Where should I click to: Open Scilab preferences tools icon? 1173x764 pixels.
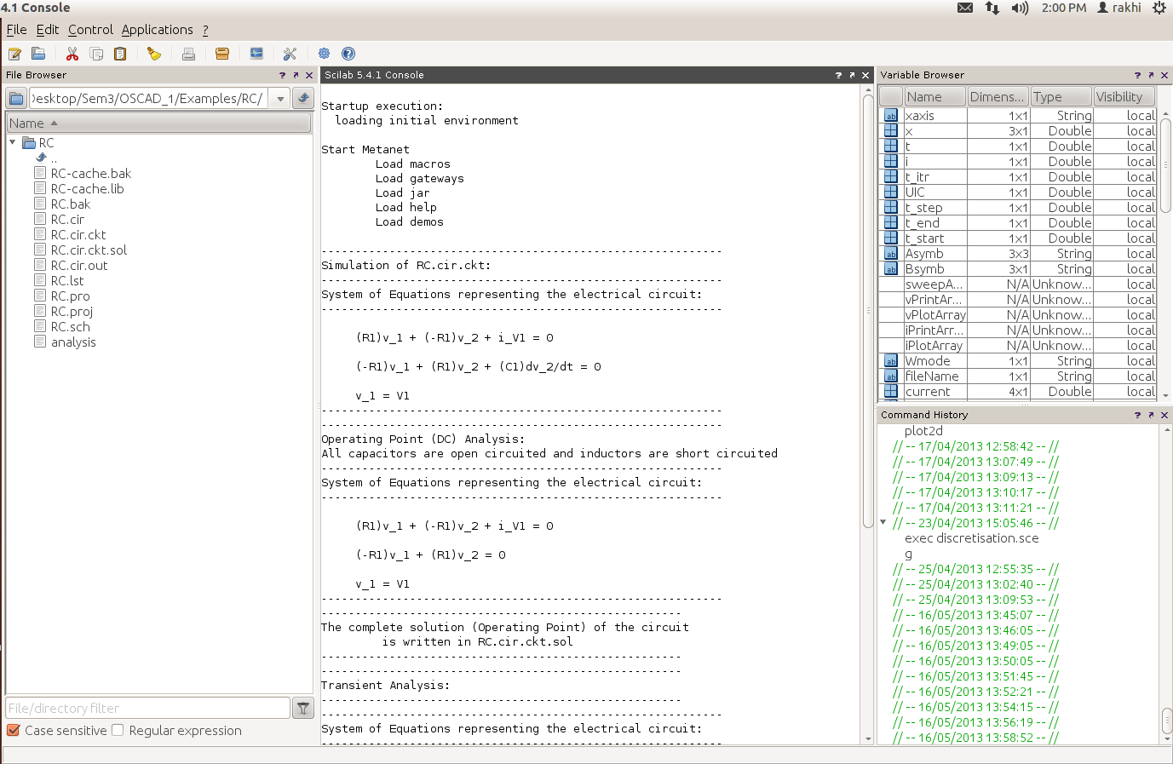click(x=290, y=54)
